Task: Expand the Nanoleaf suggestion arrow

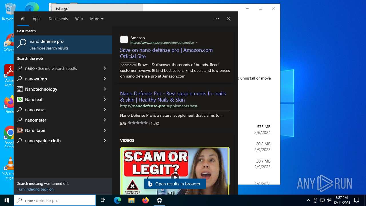Action: (105, 99)
